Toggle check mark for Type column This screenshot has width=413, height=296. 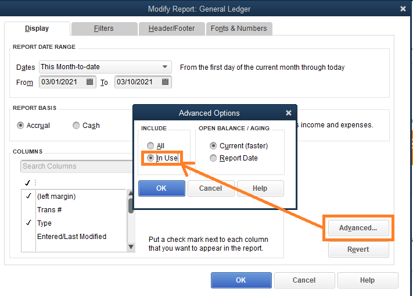tap(28, 223)
